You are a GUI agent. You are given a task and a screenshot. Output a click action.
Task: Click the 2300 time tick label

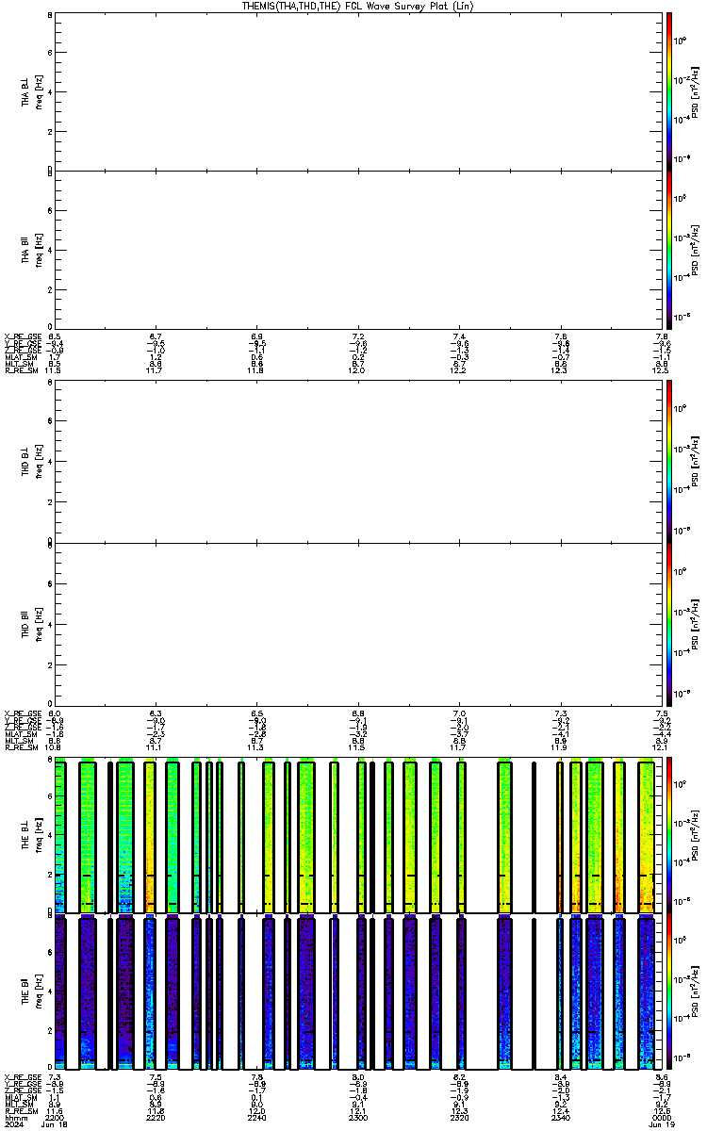point(359,1119)
